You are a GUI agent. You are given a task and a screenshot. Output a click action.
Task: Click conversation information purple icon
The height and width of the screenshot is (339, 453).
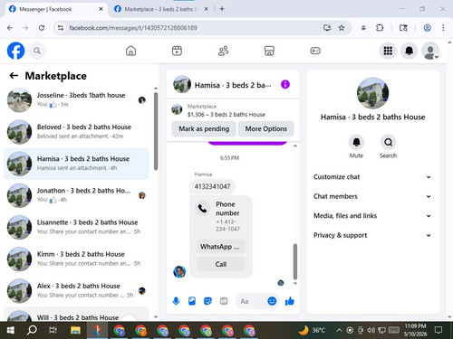285,84
